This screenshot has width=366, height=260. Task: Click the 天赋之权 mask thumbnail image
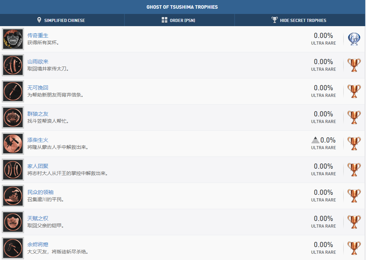click(x=13, y=222)
